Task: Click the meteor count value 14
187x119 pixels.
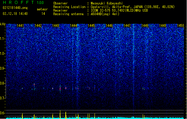Action: [43, 14]
